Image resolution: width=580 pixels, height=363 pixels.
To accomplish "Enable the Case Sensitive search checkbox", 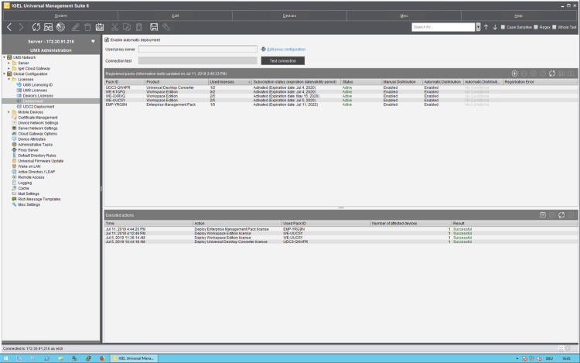I will point(502,27).
